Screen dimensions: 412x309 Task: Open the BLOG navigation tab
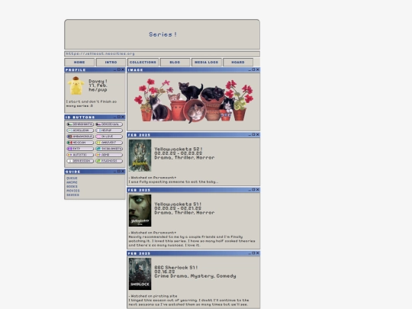175,63
